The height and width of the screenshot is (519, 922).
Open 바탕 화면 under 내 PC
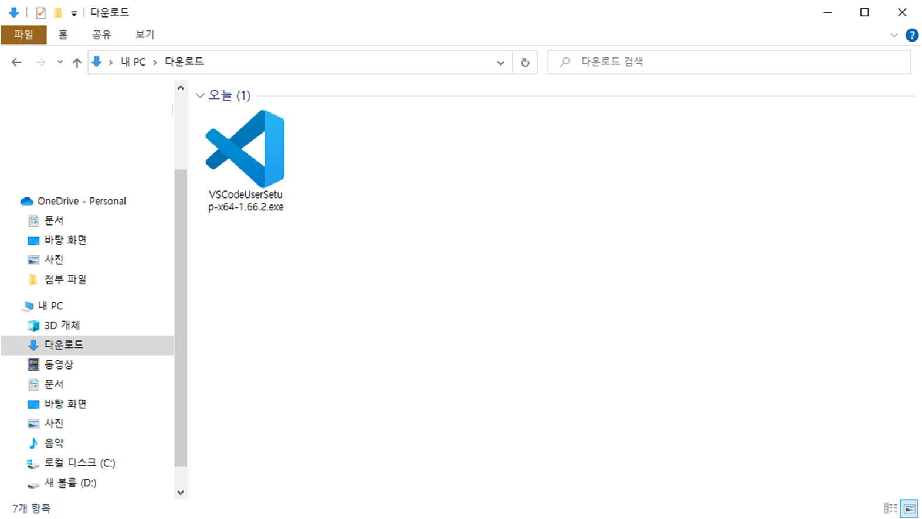pos(65,404)
